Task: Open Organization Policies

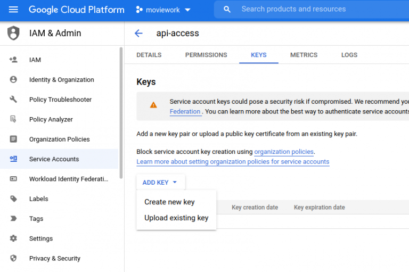Action: click(x=59, y=139)
